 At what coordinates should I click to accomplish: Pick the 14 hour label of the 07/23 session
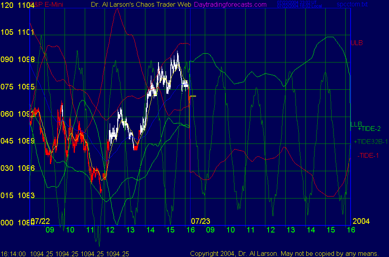click(x=311, y=230)
